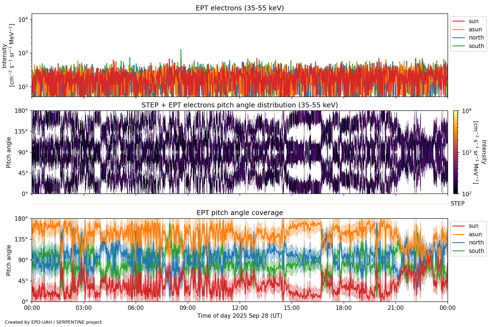
Task: Click the 'Time of day 2025 Sep 28 (UT)' label
Action: [x=240, y=316]
